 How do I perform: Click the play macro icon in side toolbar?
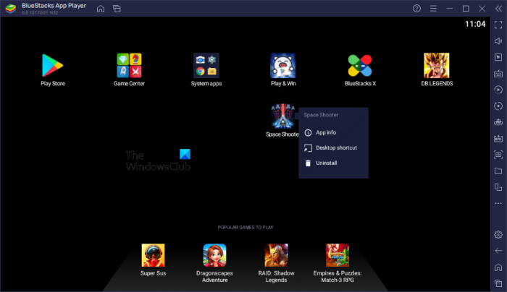[498, 90]
